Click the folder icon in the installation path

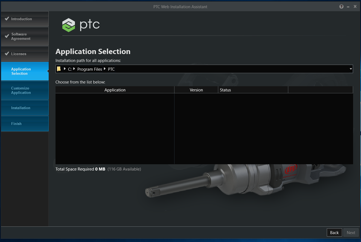click(59, 69)
